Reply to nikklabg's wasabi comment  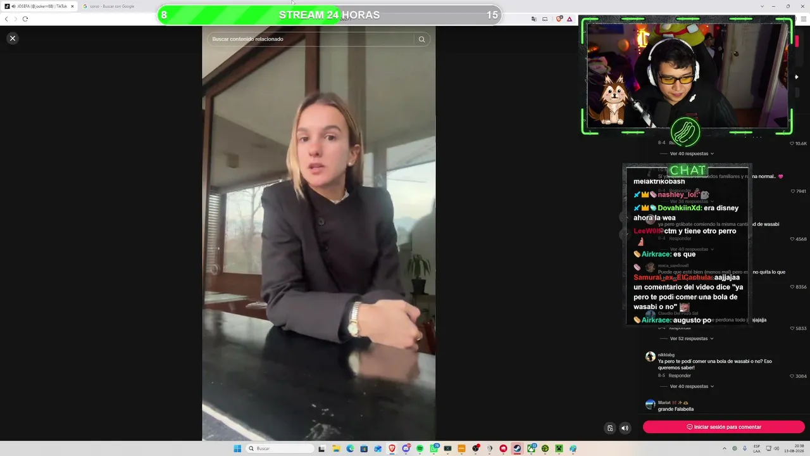click(680, 376)
